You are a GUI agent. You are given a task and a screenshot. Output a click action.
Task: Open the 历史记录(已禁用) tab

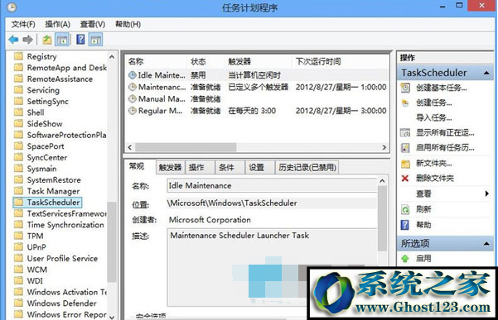point(307,167)
